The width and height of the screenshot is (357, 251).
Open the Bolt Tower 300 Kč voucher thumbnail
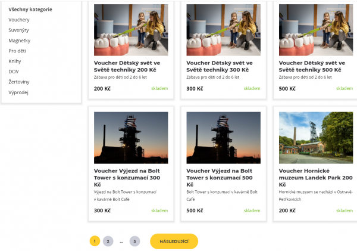(131, 138)
